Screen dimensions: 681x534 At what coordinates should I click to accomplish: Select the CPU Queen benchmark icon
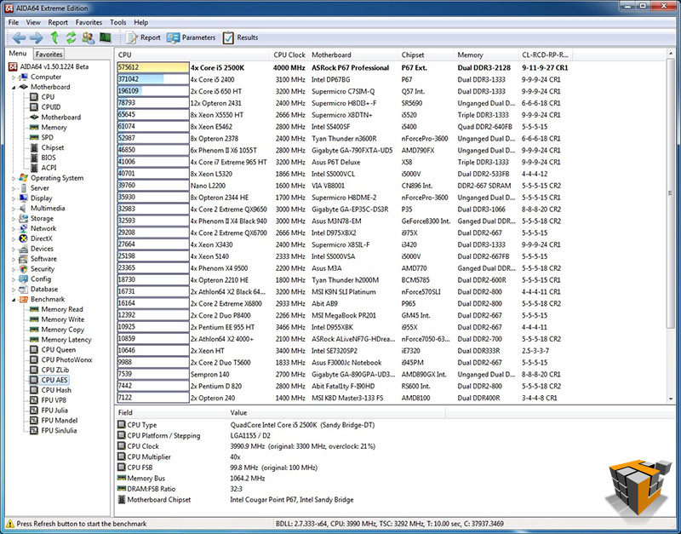point(34,350)
